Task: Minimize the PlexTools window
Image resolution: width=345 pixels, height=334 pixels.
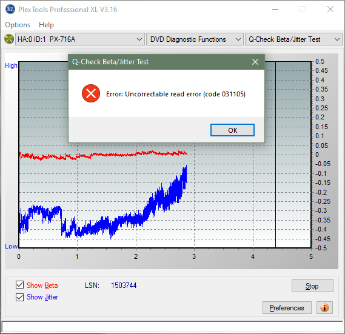Action: (275, 9)
